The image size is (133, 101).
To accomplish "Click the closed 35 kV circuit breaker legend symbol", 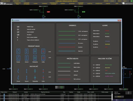I will 27,51.
